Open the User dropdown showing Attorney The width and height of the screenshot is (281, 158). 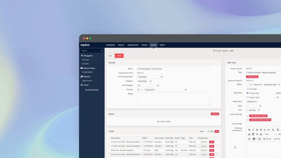pyautogui.click(x=253, y=110)
